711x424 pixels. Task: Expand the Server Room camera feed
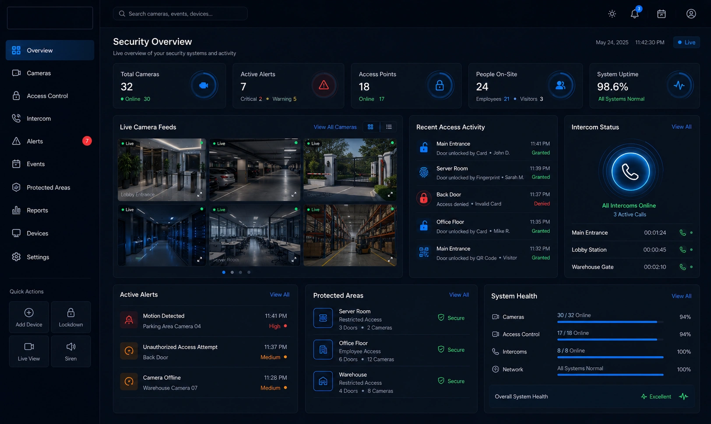pyautogui.click(x=294, y=259)
